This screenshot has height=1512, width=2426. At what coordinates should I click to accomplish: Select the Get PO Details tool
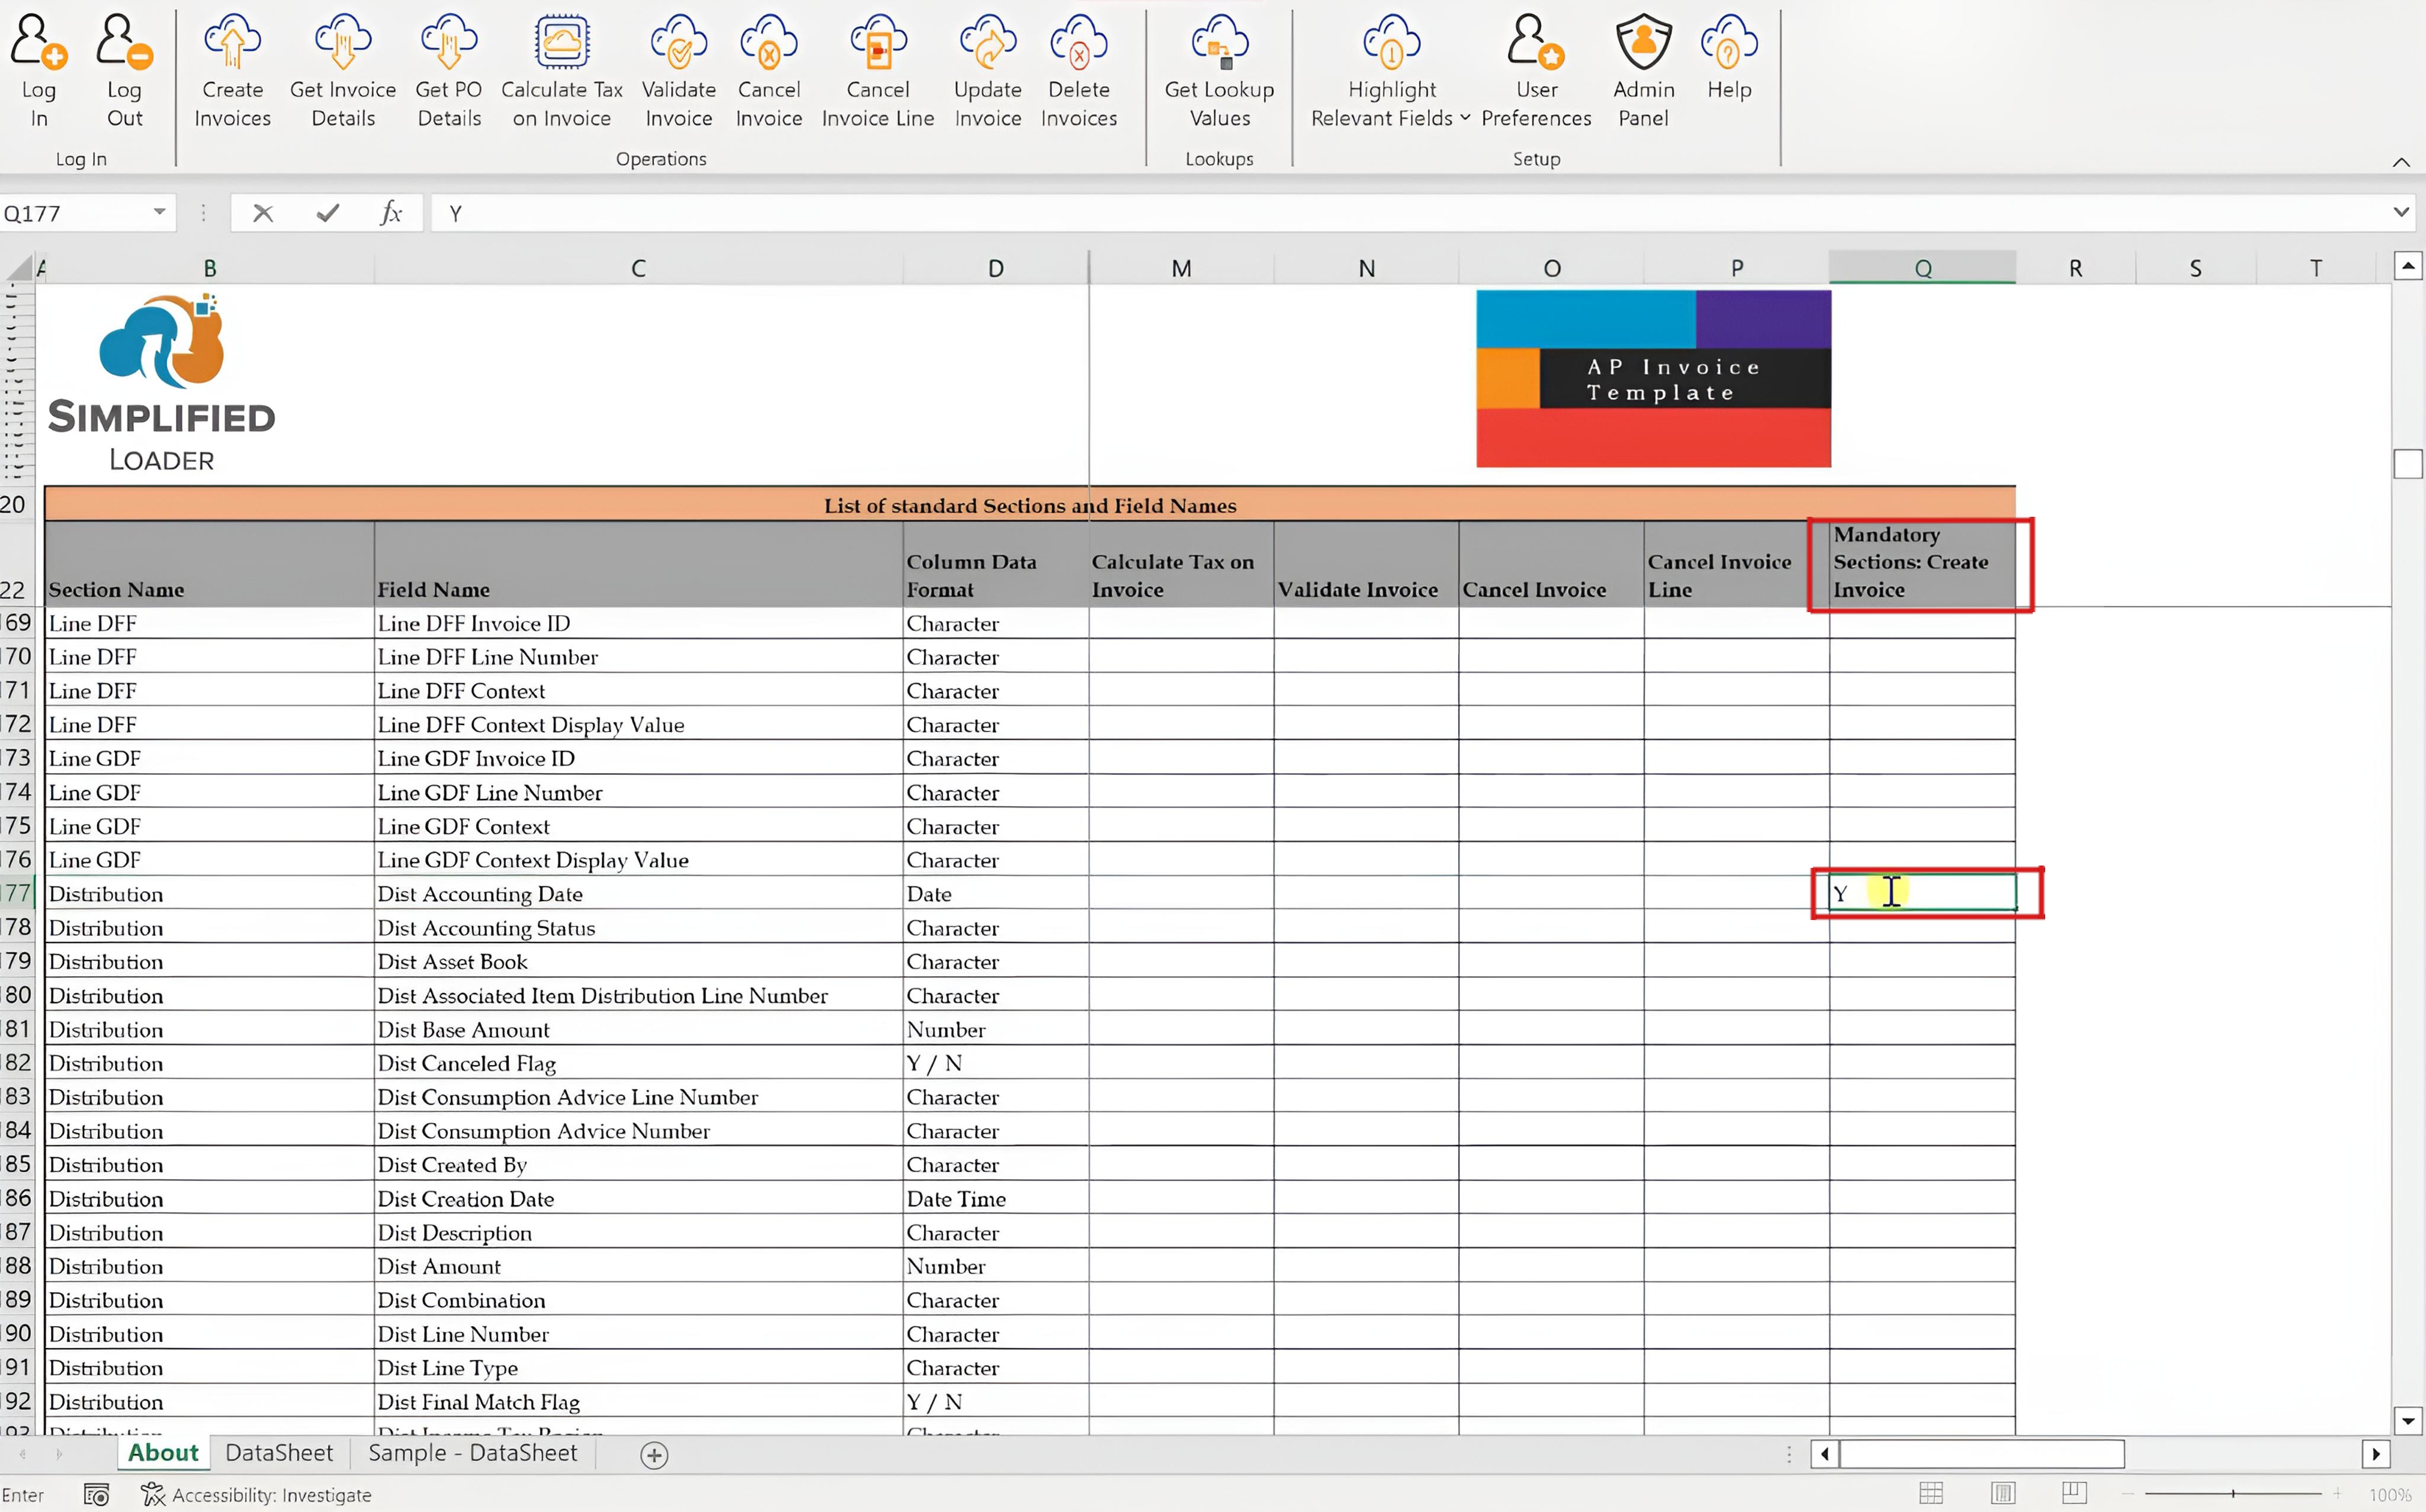(x=448, y=70)
